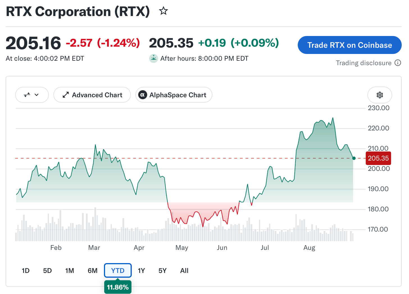Launch the AlphaSpace Chart
This screenshot has height=294, width=409.
(x=174, y=95)
